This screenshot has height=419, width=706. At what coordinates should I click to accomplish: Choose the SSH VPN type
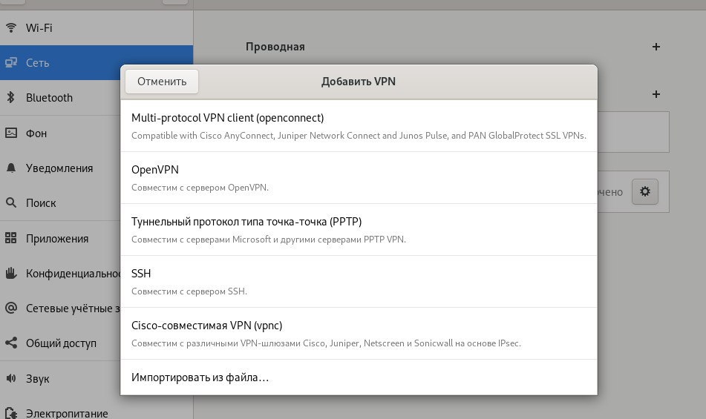pos(359,281)
